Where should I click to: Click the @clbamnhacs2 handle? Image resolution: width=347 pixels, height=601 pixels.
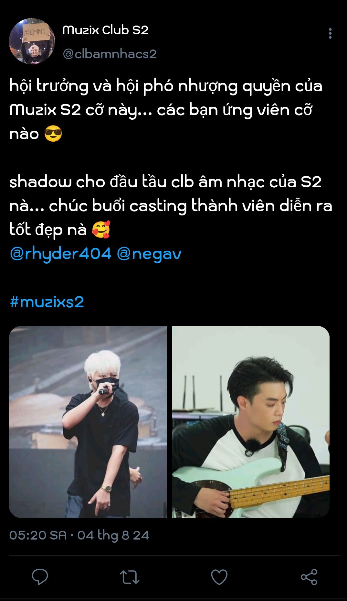(x=110, y=54)
